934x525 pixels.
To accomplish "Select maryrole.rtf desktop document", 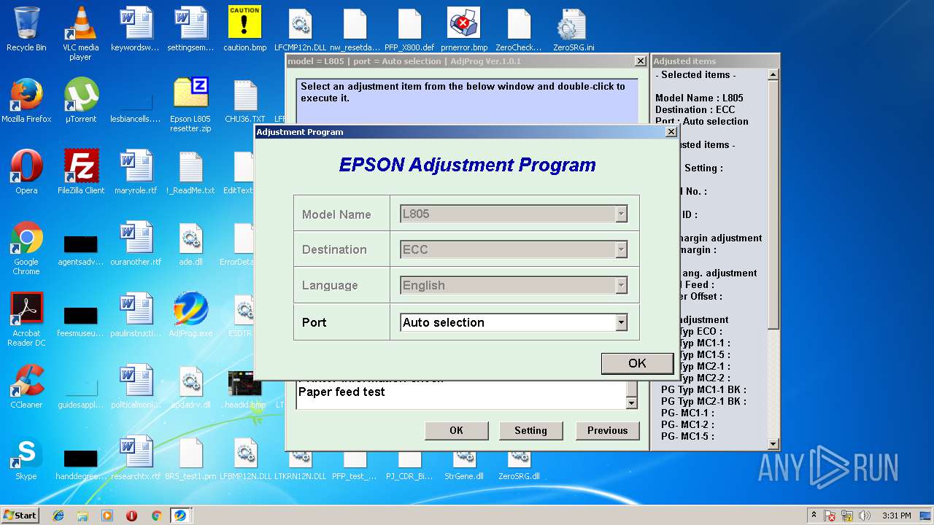I will pos(136,171).
